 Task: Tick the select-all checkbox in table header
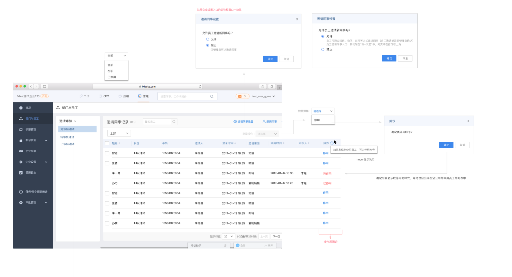(107, 143)
